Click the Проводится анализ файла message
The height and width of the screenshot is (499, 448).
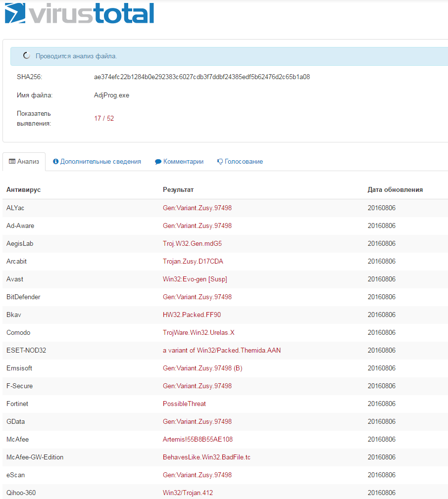pos(76,56)
